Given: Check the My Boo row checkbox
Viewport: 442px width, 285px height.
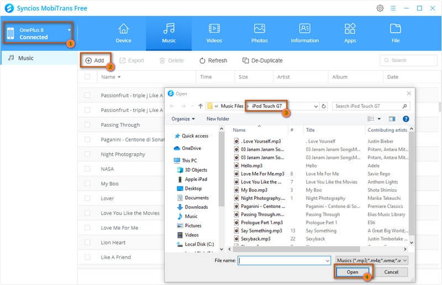Looking at the screenshot, I should 87,184.
